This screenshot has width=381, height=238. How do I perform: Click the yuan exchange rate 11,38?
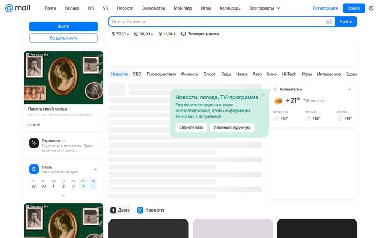pos(167,34)
